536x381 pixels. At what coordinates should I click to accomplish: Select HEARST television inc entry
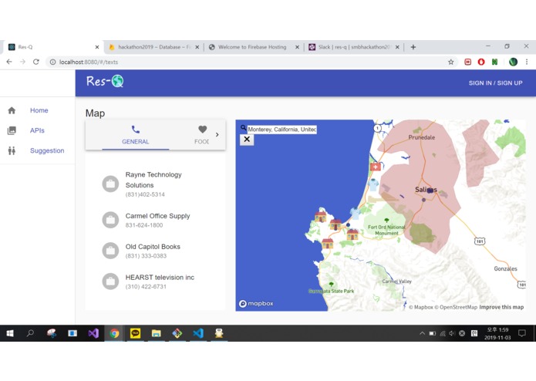pos(155,282)
